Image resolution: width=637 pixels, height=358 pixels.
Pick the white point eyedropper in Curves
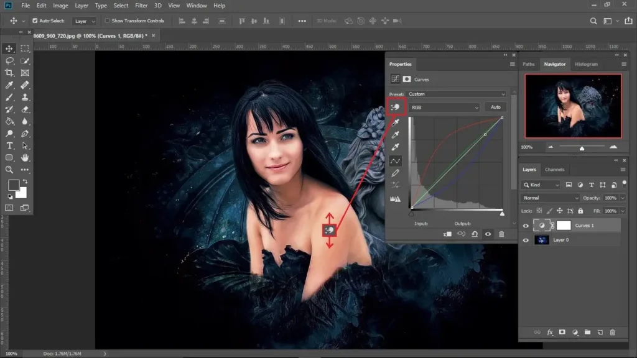395,147
